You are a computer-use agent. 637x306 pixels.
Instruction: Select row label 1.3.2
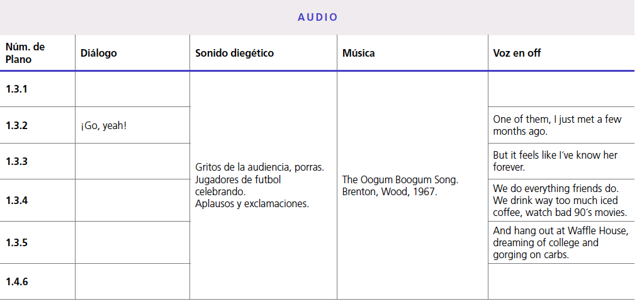17,125
